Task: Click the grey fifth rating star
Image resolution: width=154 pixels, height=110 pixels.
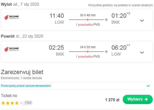Action: coord(21,103)
